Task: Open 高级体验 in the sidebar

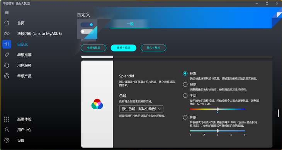Action: [x=24, y=119]
